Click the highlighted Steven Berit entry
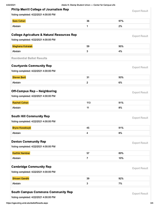 pyautogui.click(x=19, y=77)
